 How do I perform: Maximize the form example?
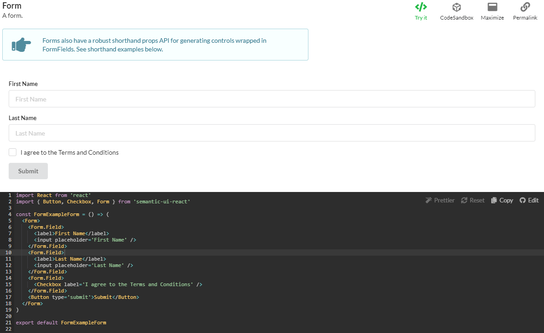click(x=492, y=7)
